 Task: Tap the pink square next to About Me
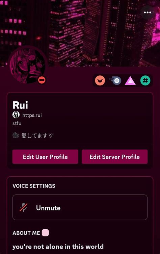coord(45,233)
